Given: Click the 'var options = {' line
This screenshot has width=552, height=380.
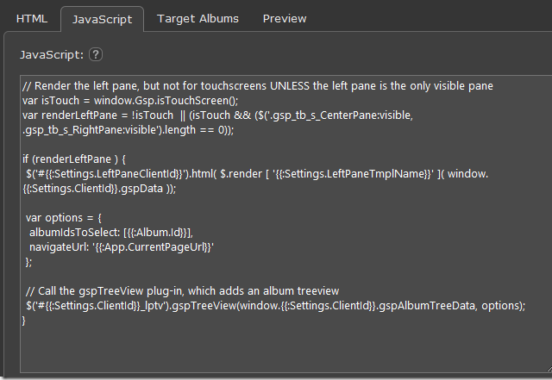Looking at the screenshot, I should (x=63, y=218).
